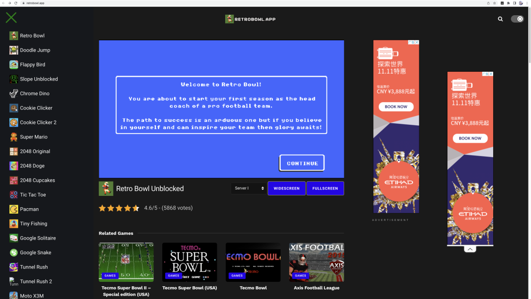Open Tic Tac Toe icon in sidebar
531x299 pixels.
tap(14, 195)
